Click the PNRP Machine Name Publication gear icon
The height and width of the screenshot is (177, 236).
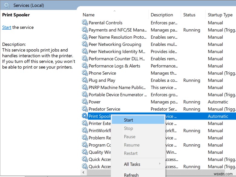coord(85,87)
